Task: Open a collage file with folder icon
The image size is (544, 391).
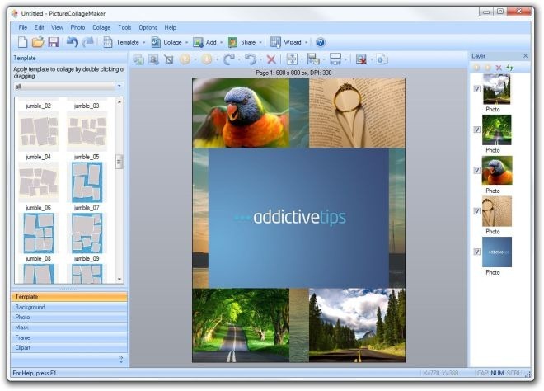Action: point(38,42)
